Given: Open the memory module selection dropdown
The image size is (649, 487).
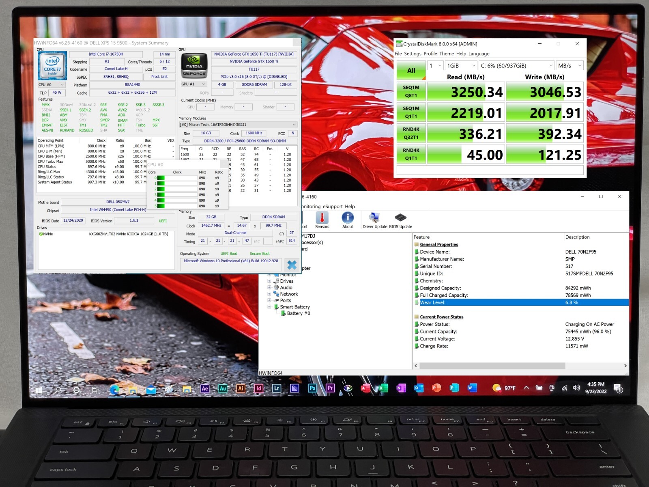Looking at the screenshot, I should tap(238, 125).
